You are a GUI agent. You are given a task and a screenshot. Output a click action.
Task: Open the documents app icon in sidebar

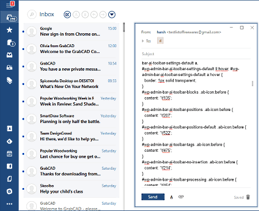(9, 179)
